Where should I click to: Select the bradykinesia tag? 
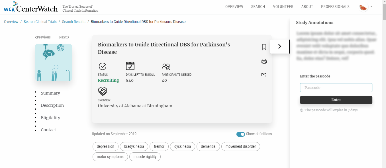click(134, 146)
